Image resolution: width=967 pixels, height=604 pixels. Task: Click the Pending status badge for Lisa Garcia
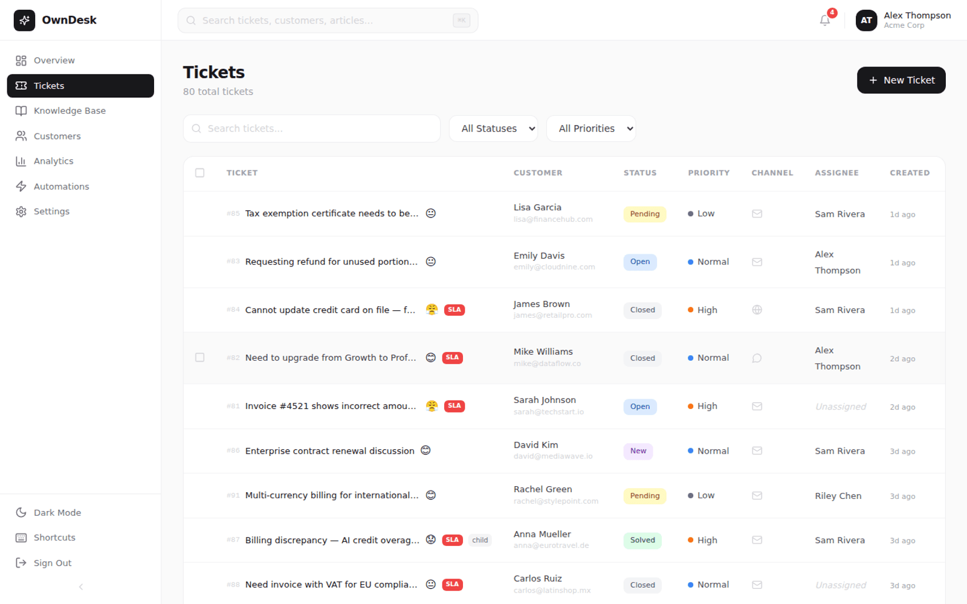(x=645, y=214)
